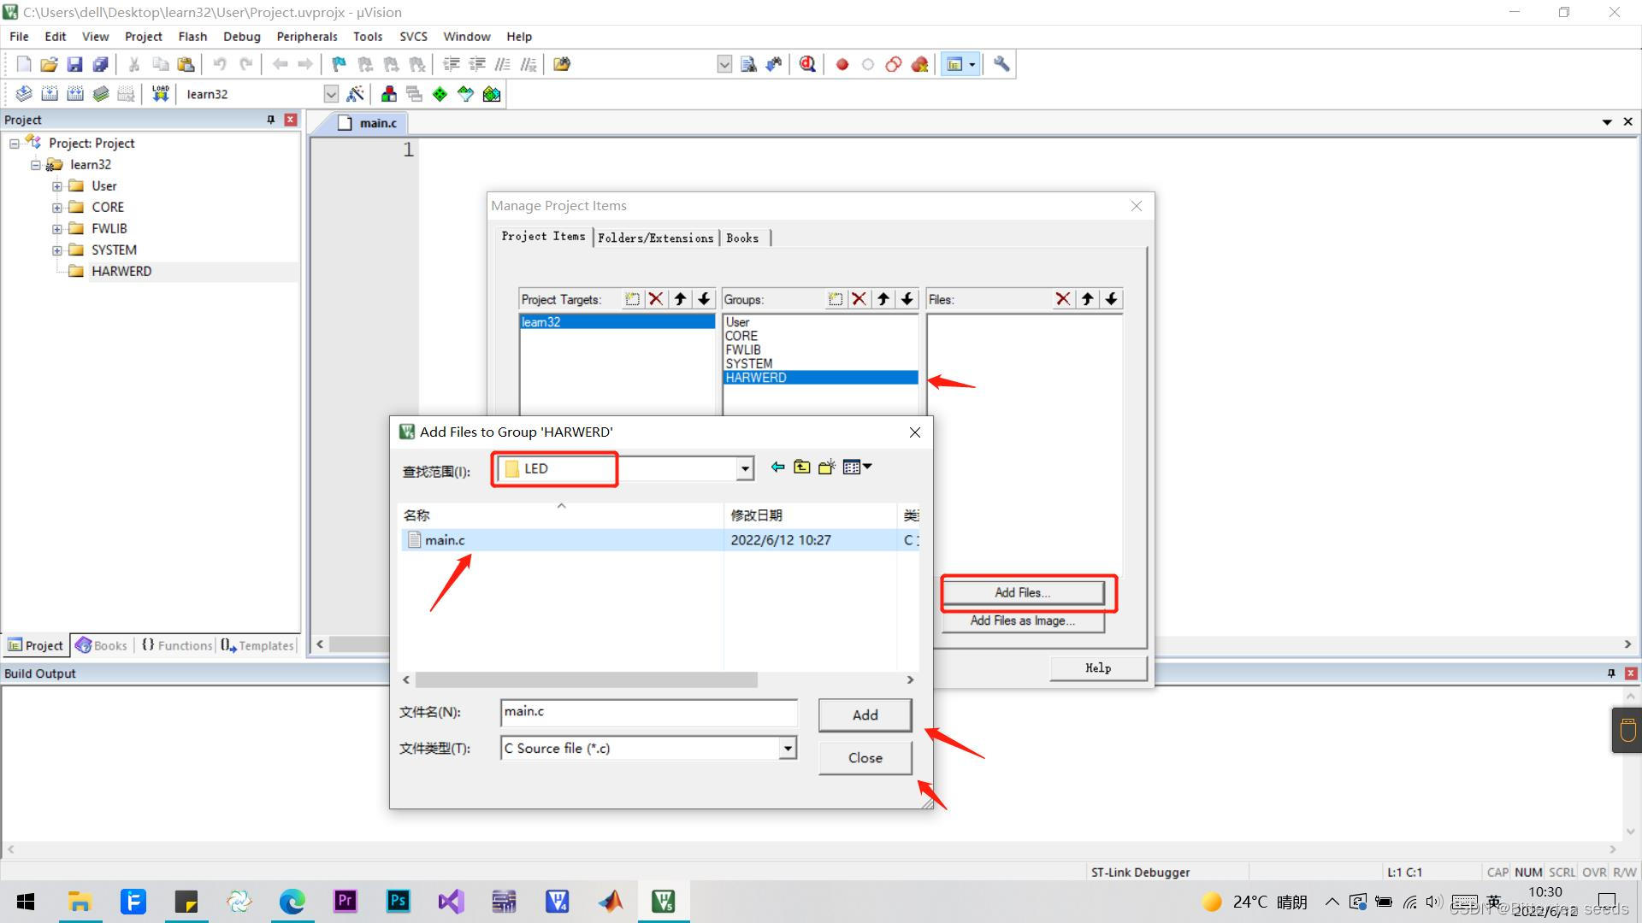Click Manage Project Items colored blocks icon
This screenshot has height=923, width=1642.
click(x=389, y=94)
